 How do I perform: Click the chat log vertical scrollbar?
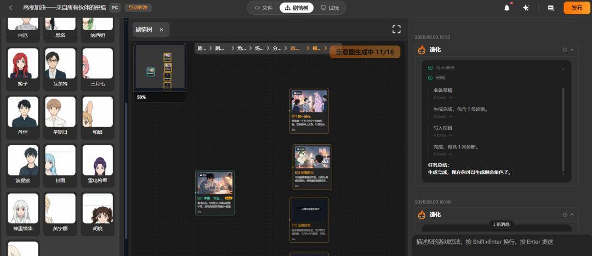(x=563, y=128)
